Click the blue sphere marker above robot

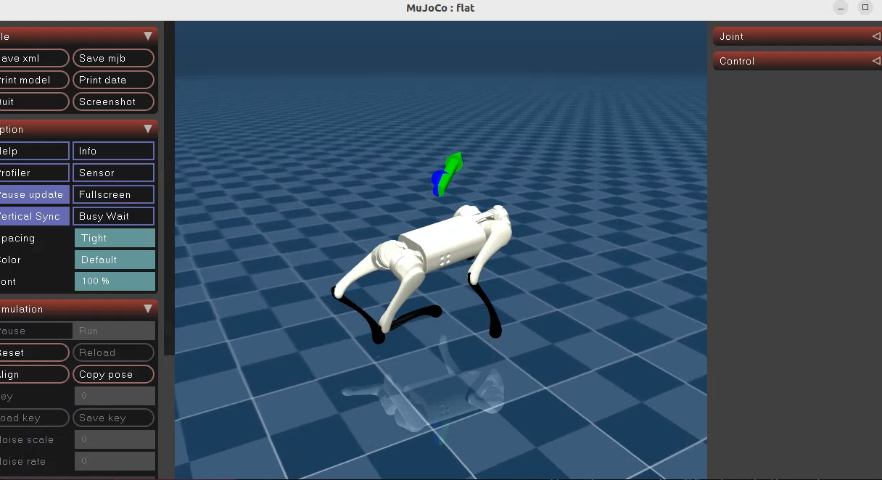pyautogui.click(x=437, y=180)
